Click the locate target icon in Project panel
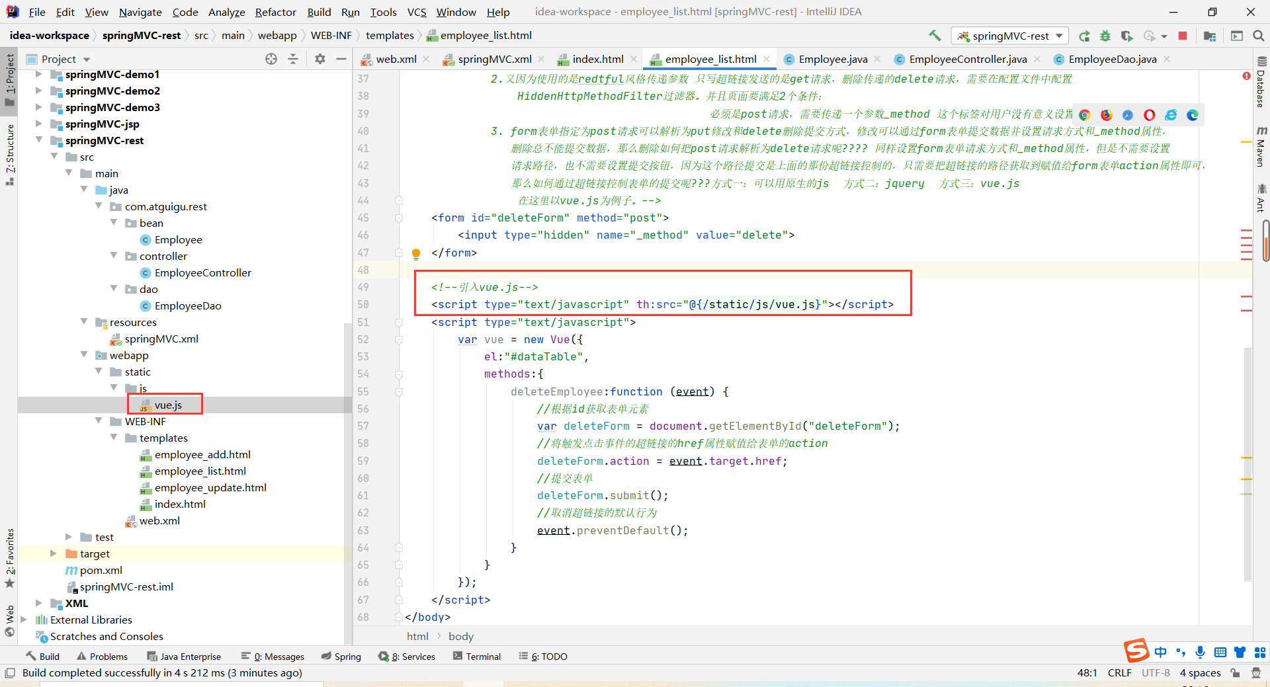The image size is (1270, 687). 271,59
